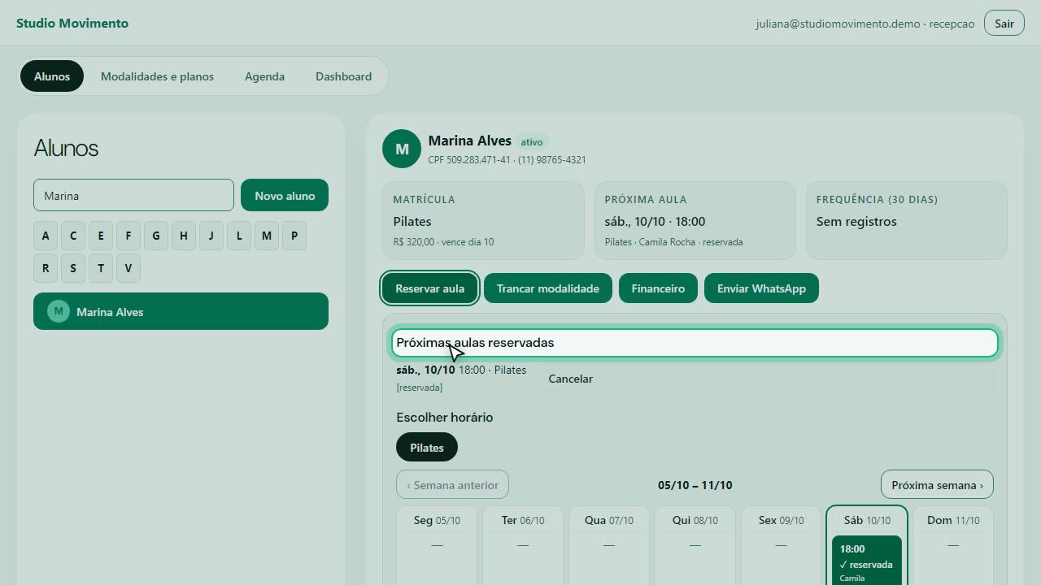Click the Matrícula Pilates card
Screen dimensions: 1041x585
[483, 220]
